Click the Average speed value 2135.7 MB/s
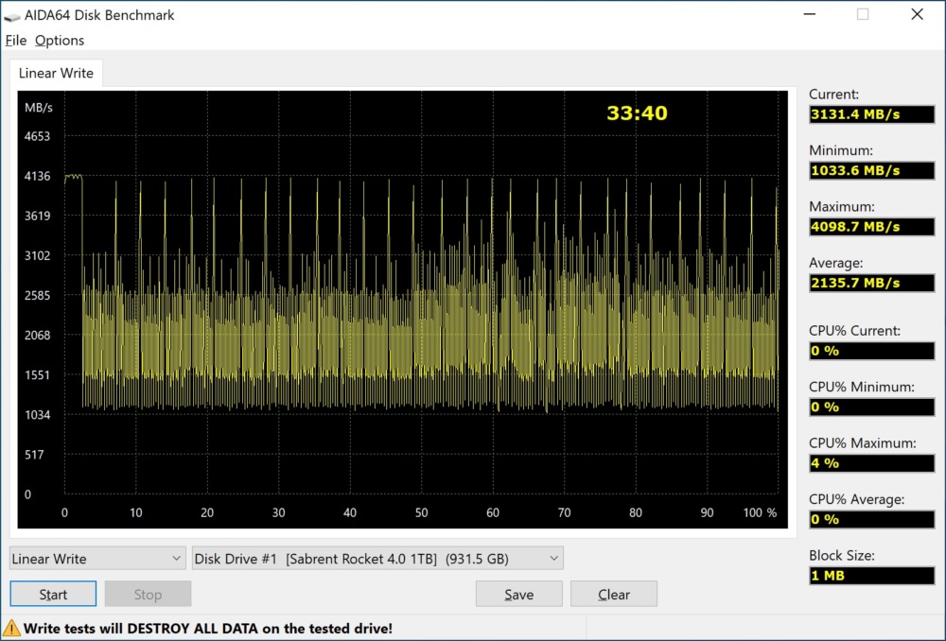Screen dimensions: 946x641 click(x=871, y=283)
